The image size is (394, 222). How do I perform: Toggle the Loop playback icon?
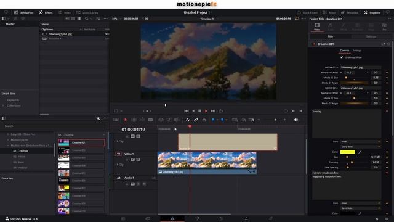(x=221, y=111)
